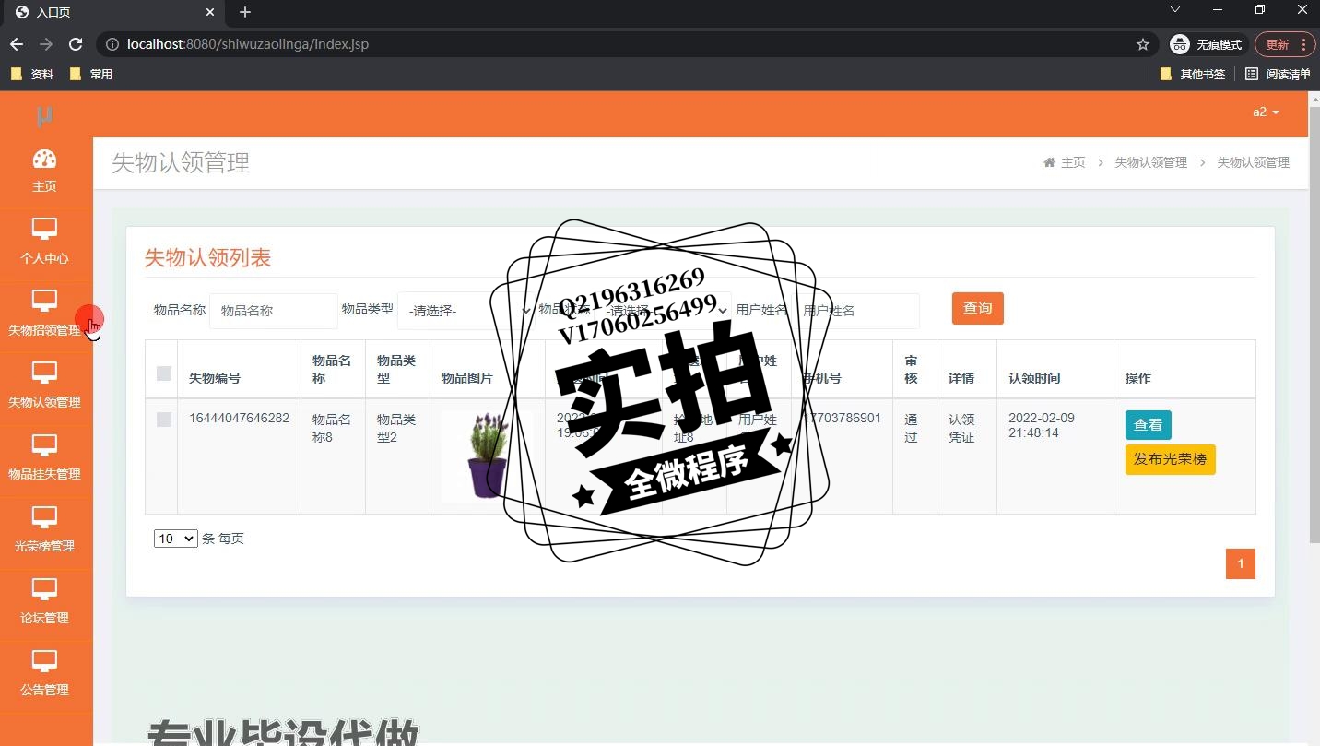Open the tab search chevron in title bar
The image size is (1320, 746).
point(1175,9)
